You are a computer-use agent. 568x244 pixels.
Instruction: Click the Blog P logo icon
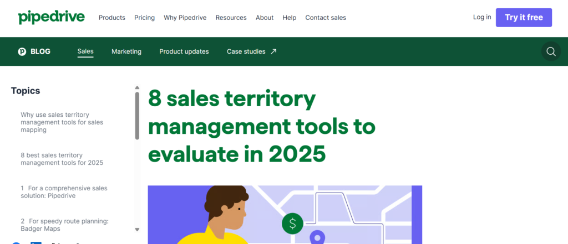tap(22, 51)
